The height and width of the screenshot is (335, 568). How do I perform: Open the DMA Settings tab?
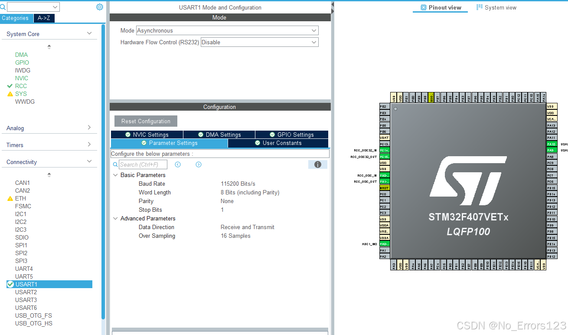219,134
